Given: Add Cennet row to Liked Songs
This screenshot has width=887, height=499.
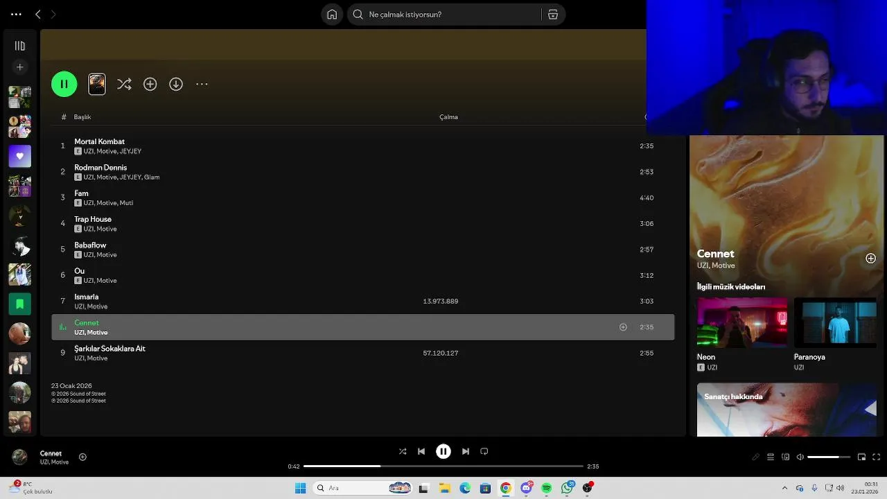Looking at the screenshot, I should [x=623, y=327].
